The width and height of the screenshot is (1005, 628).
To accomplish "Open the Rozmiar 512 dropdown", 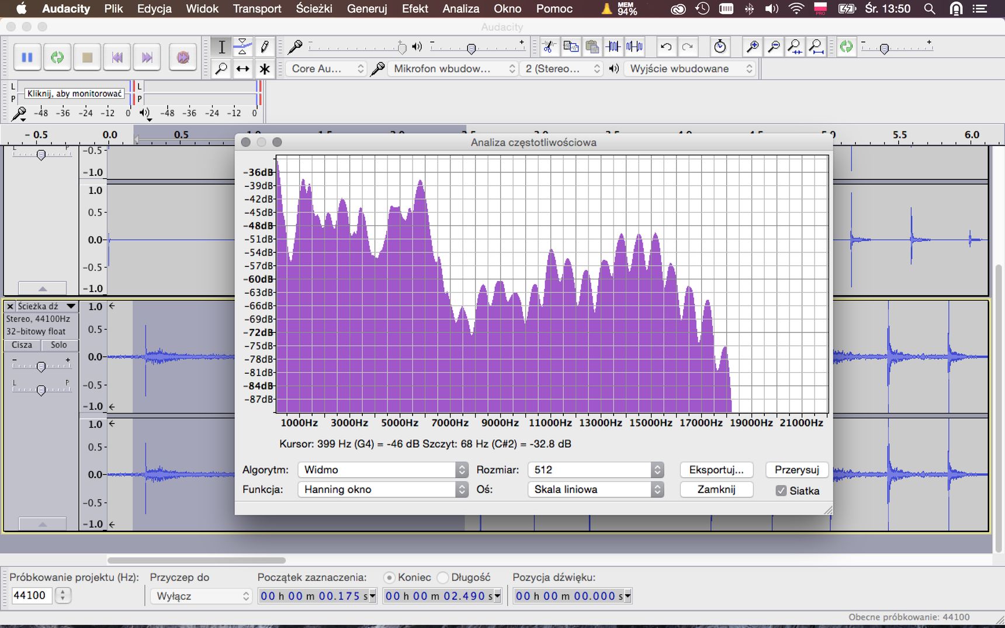I will 595,470.
